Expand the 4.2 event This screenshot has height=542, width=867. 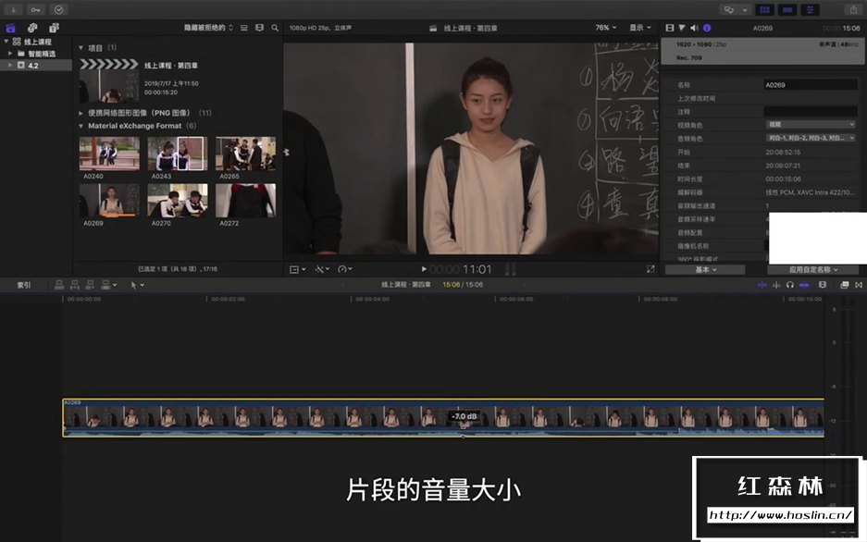[10, 65]
